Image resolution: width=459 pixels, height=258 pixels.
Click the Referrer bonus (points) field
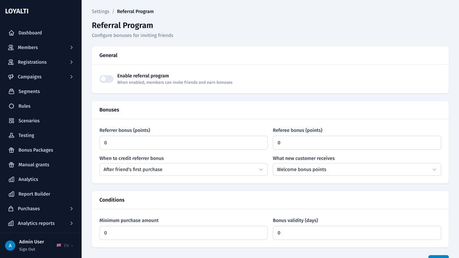pos(183,143)
